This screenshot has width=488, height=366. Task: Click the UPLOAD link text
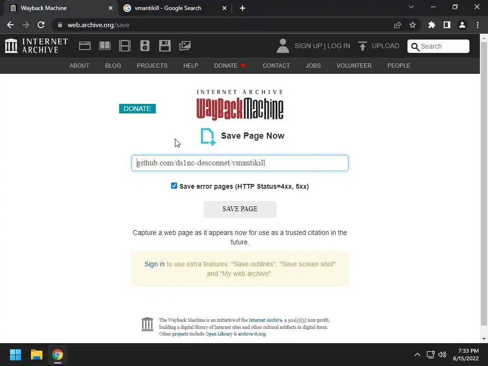pyautogui.click(x=386, y=46)
